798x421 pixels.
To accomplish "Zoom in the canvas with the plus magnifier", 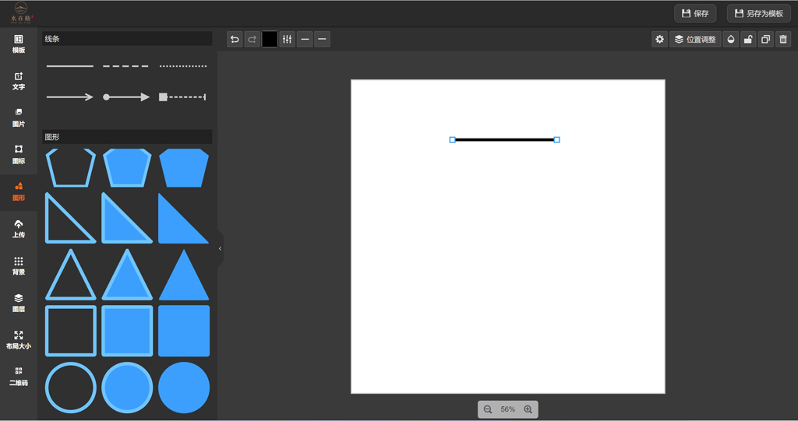I will [528, 409].
